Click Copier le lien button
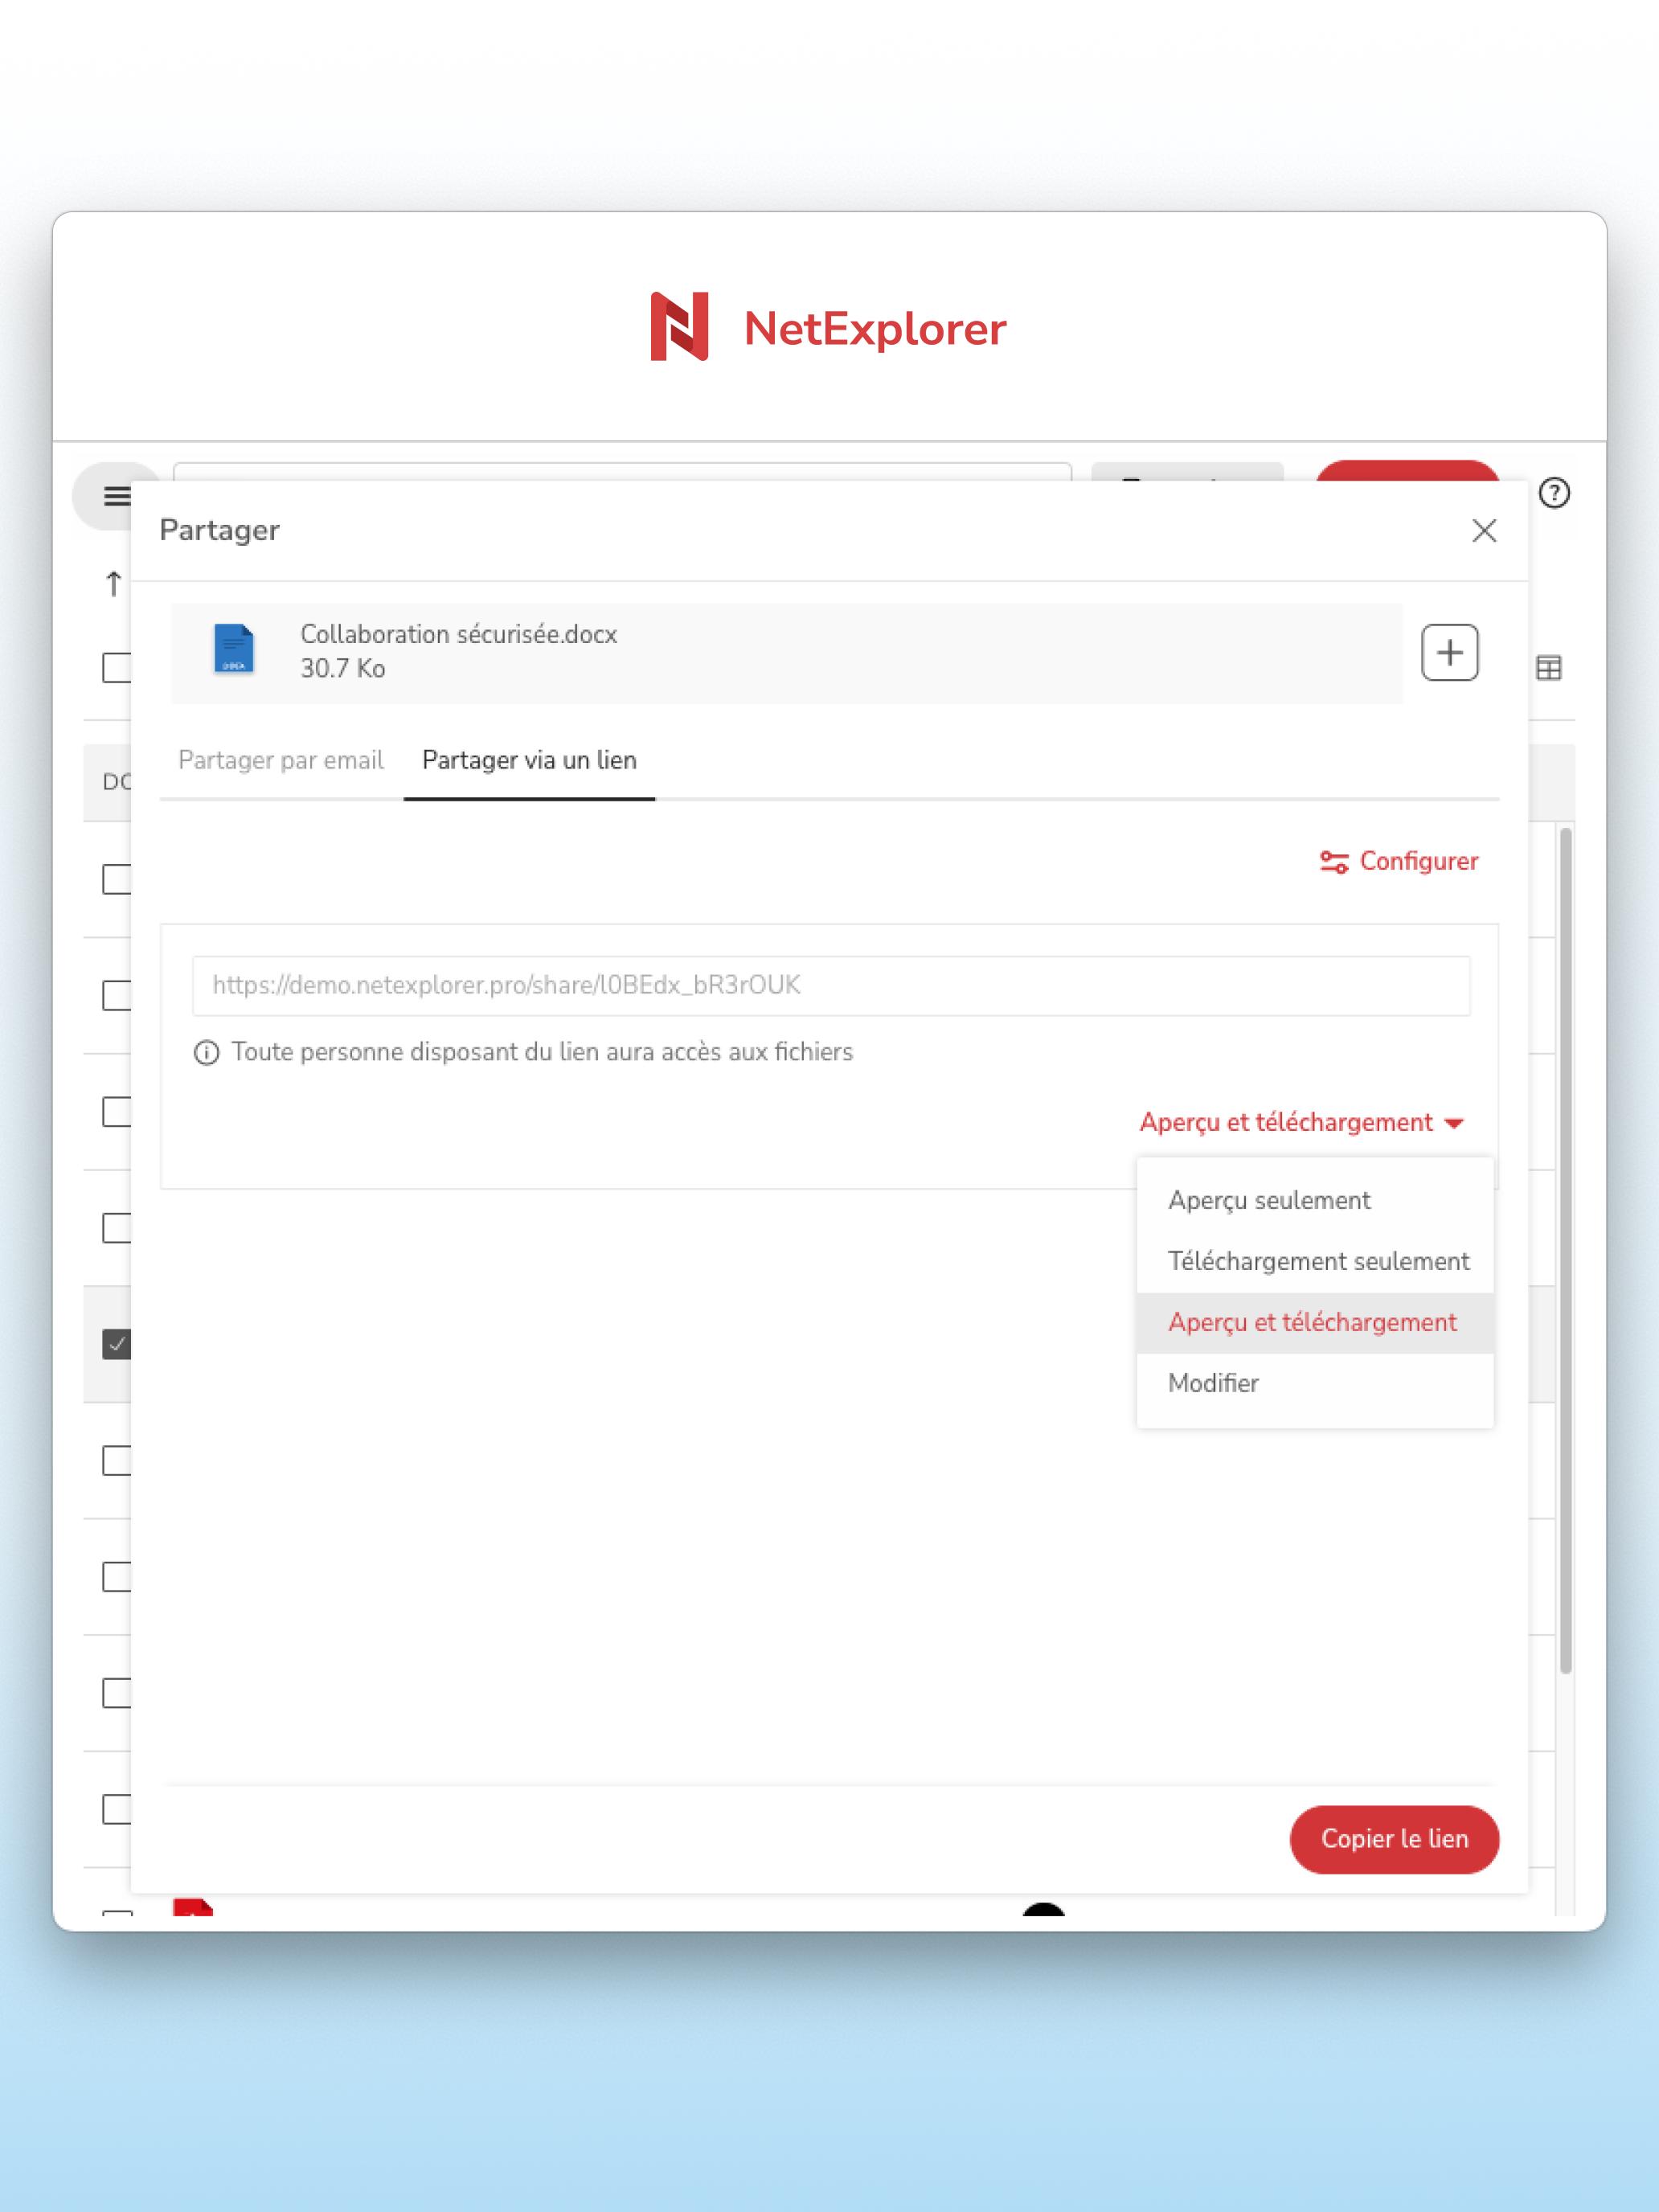Viewport: 1659px width, 2212px height. point(1394,1839)
